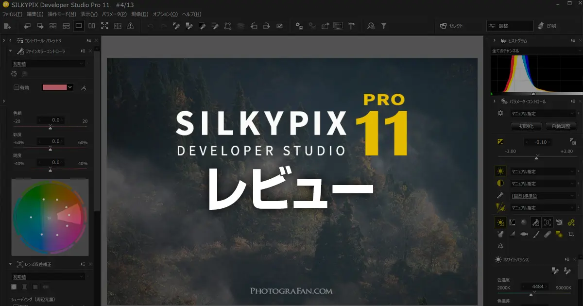Click the text tool T icon

point(351,26)
